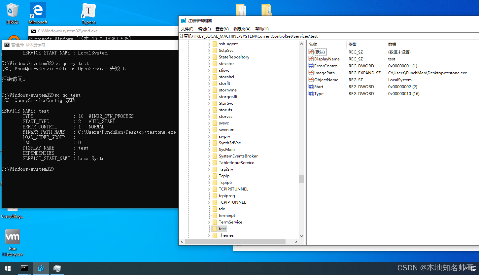Click the registry path address bar
The width and height of the screenshot is (479, 275).
(x=329, y=36)
